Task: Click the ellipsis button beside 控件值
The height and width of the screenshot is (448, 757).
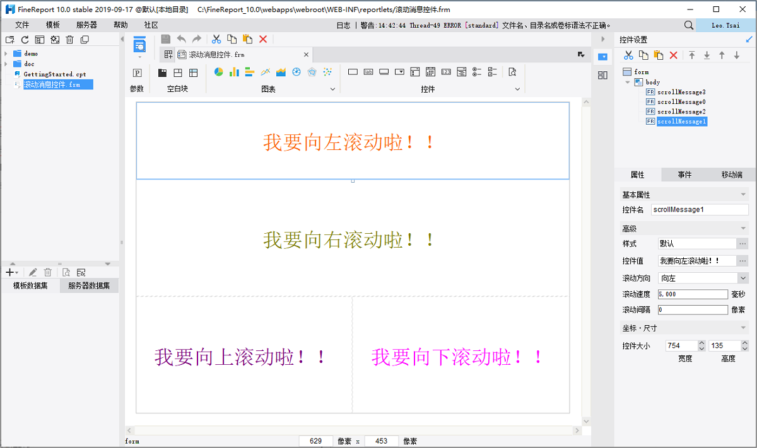Action: 742,261
